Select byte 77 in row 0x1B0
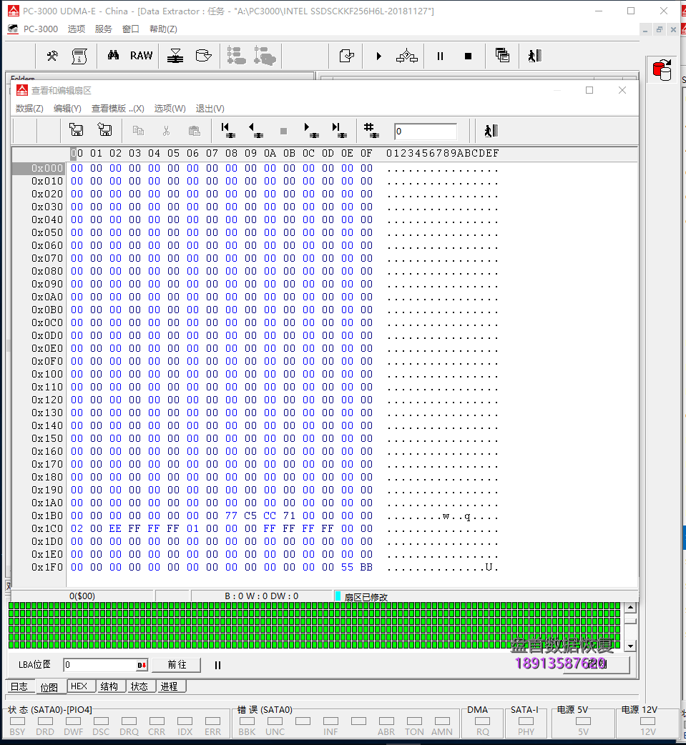This screenshot has height=745, width=686. [231, 515]
